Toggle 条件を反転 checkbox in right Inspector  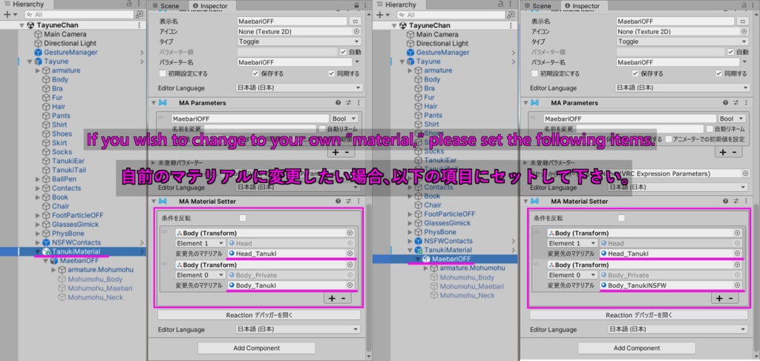tap(621, 218)
